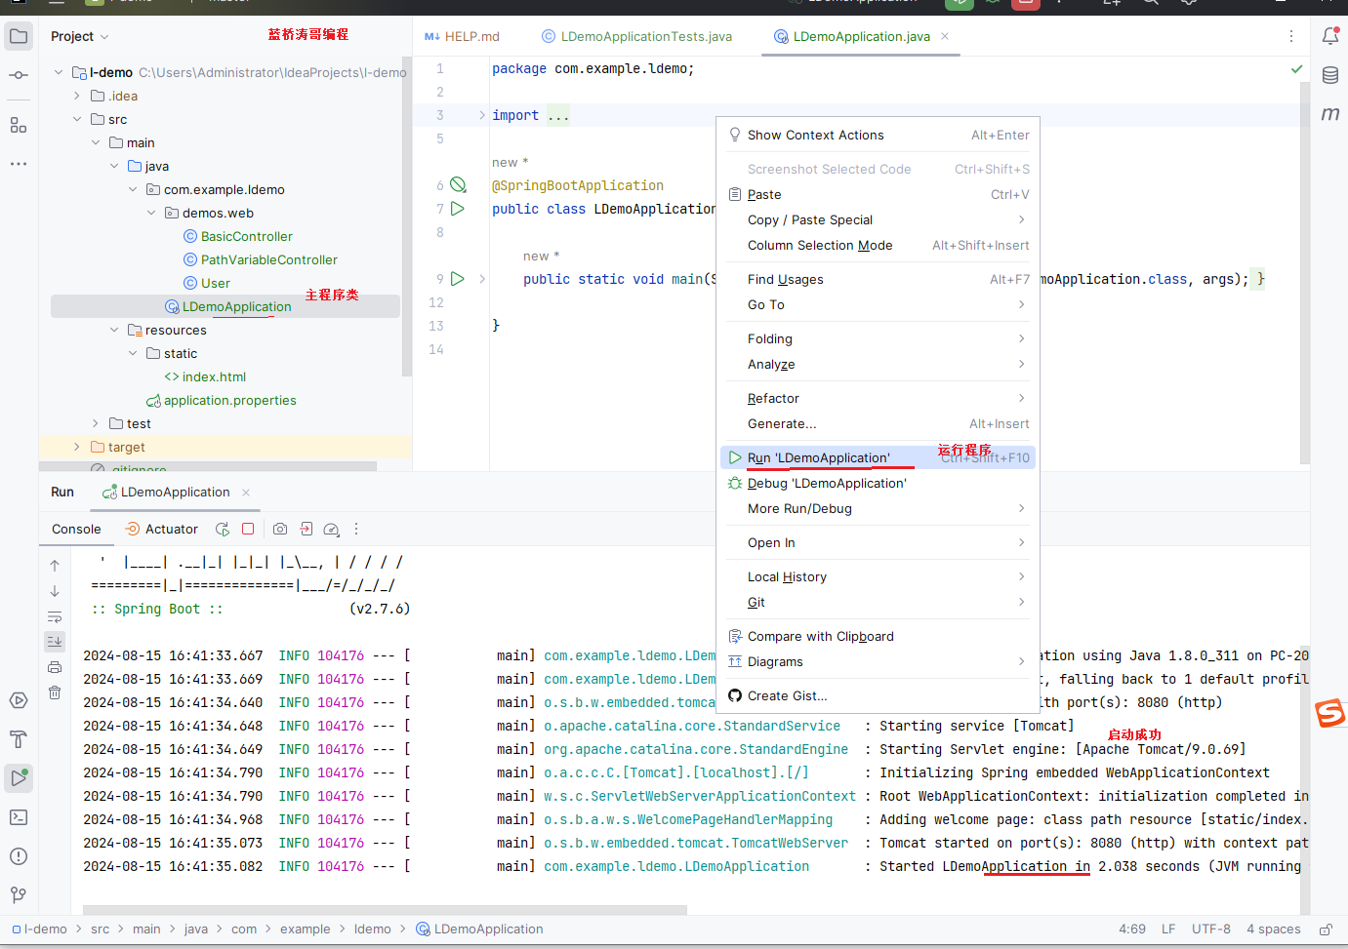Click the LF line separator entry
The height and width of the screenshot is (949, 1348).
1168,929
